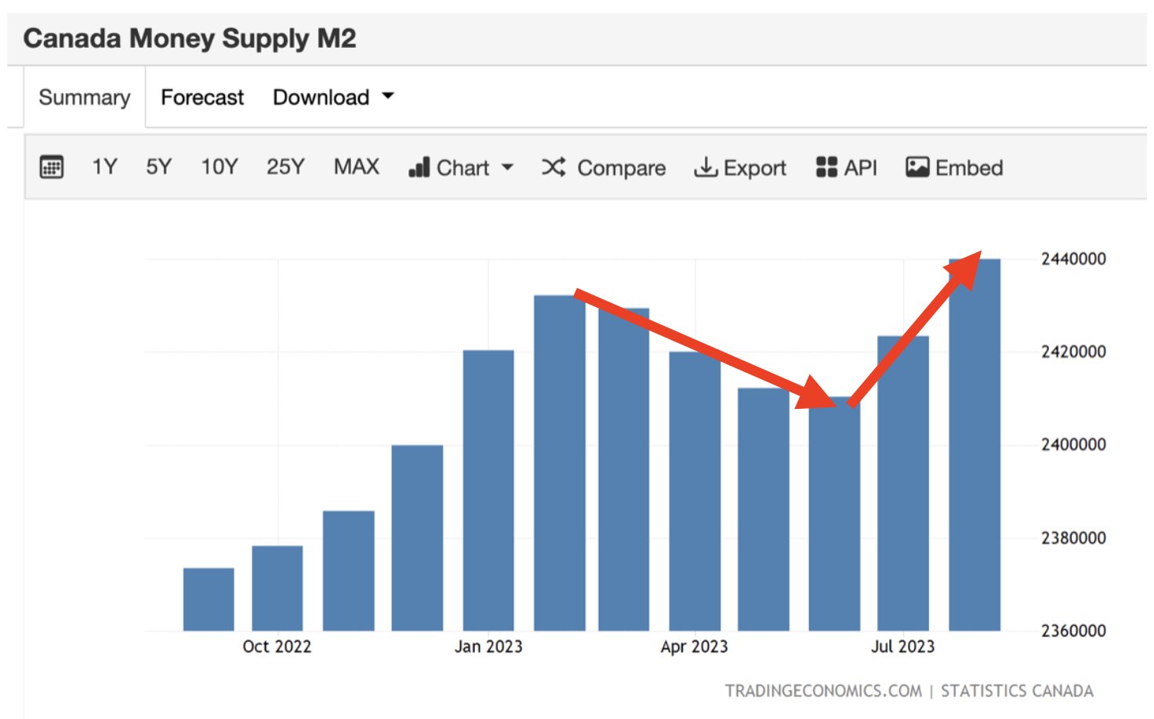Screen dimensions: 1154x719
Task: Switch to the Forecast tab
Action: (x=202, y=97)
